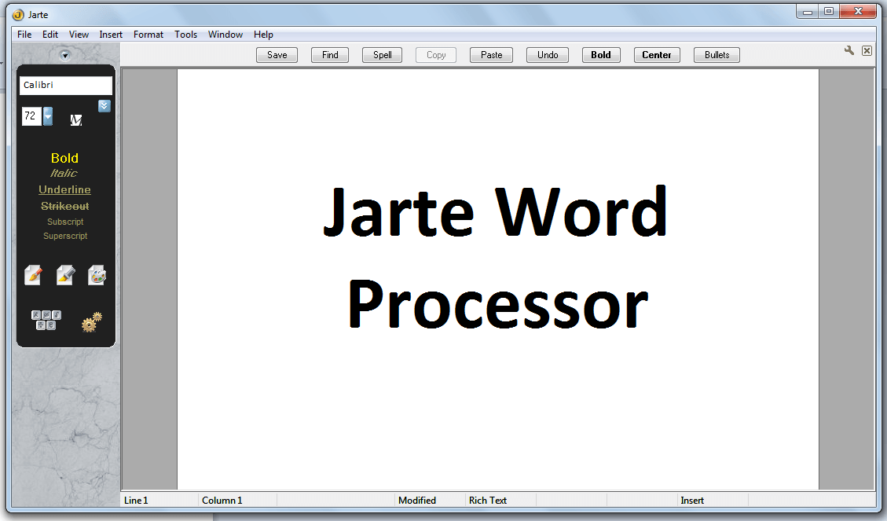The height and width of the screenshot is (521, 887).
Task: Open the font color picker icon
Action: pyautogui.click(x=33, y=275)
